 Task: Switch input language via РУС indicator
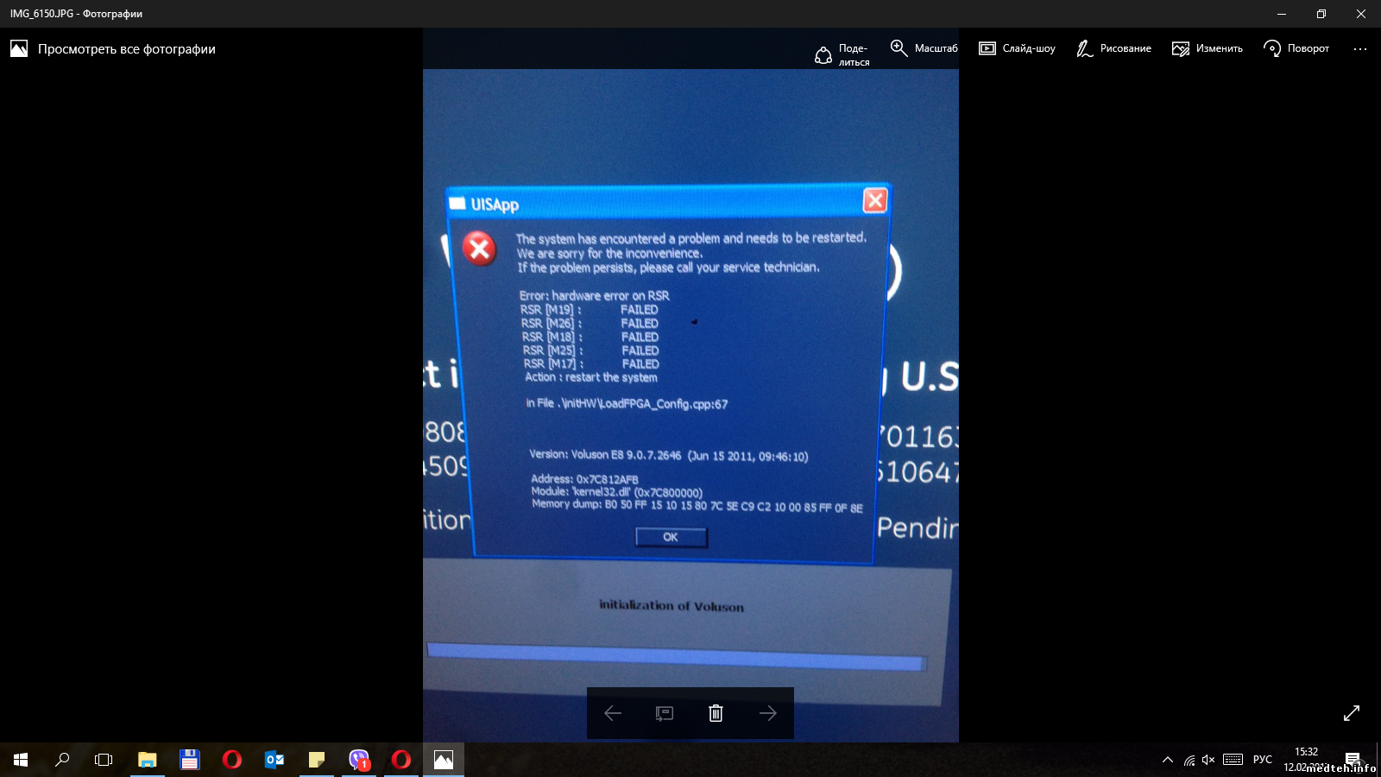pos(1262,760)
